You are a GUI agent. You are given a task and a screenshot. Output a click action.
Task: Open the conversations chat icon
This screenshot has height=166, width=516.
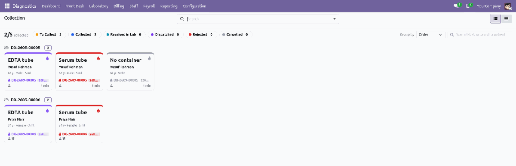[x=456, y=6]
